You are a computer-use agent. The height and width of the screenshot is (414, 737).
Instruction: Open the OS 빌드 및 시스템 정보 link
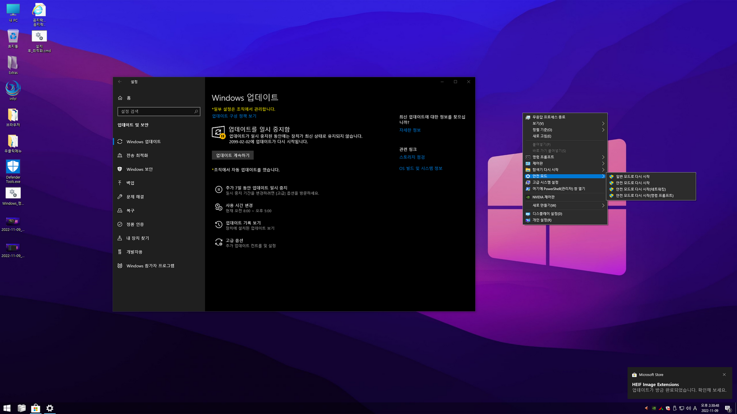pos(421,169)
